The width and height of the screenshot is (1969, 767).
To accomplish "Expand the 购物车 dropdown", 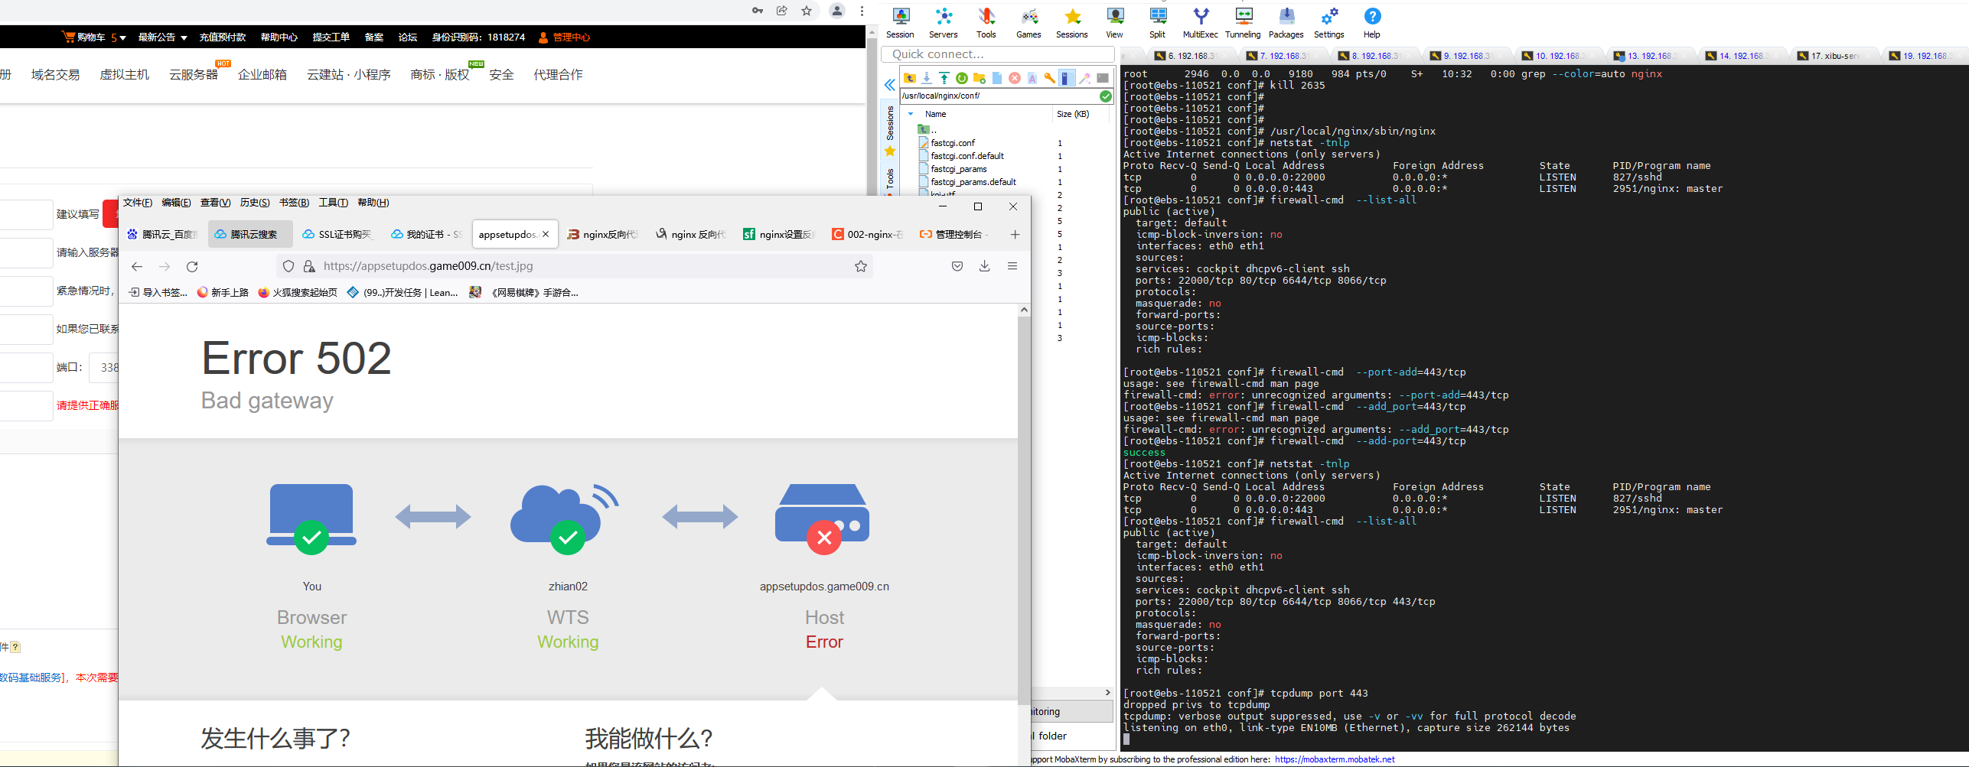I will [122, 37].
